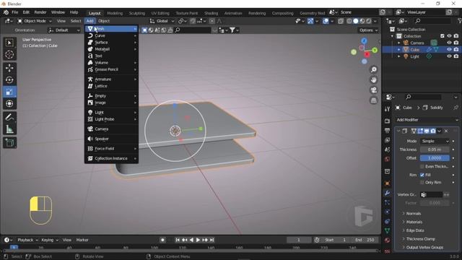Viewport: 462px width, 260px height.
Task: Remove the Solidify modifier with X
Action: click(446, 131)
